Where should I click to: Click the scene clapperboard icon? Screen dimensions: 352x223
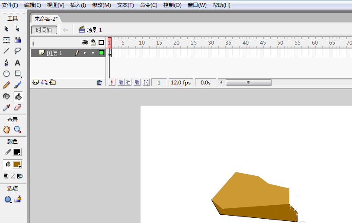click(x=81, y=29)
